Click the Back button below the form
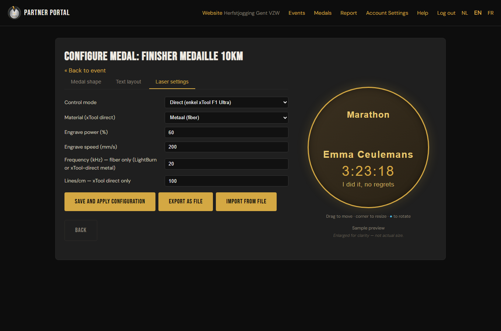Viewport: 501px width, 331px height. [x=81, y=230]
